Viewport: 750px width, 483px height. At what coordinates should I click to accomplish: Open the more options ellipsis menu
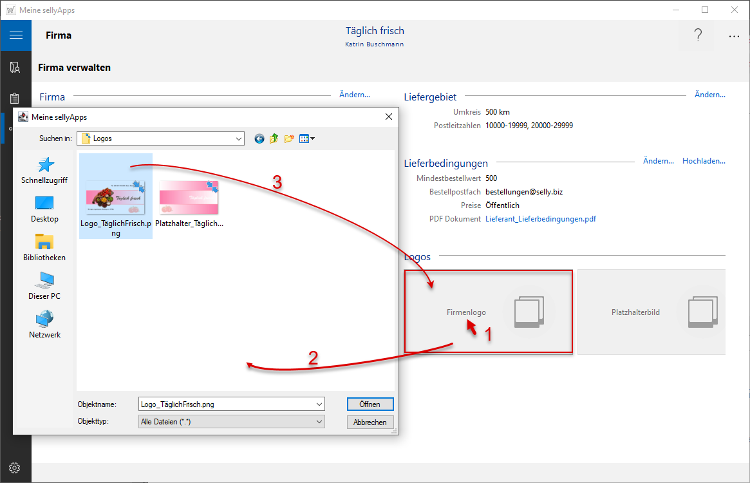734,36
